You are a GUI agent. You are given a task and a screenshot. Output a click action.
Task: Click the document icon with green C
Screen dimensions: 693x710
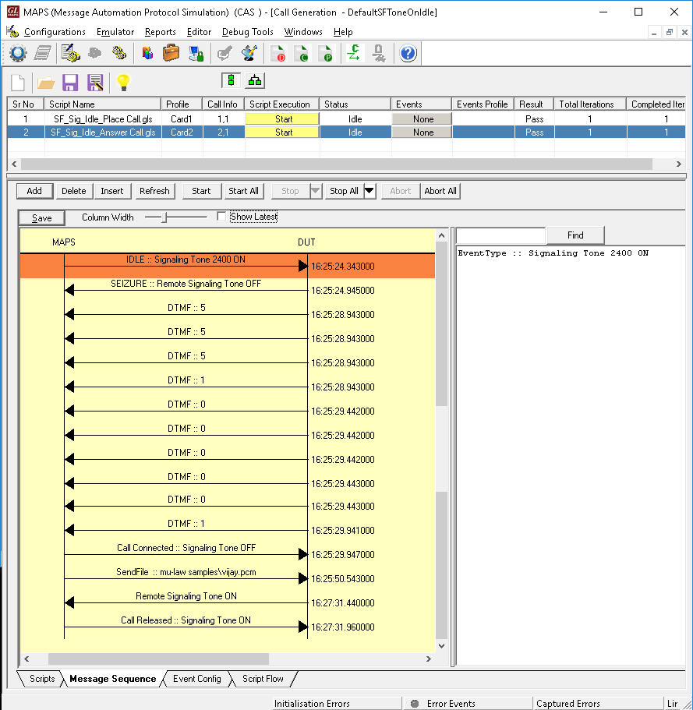click(x=301, y=54)
